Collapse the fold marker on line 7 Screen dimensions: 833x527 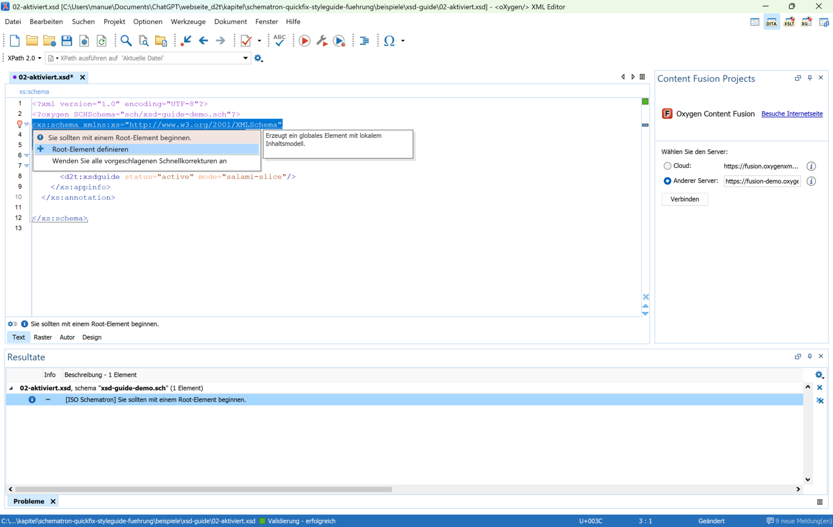[x=27, y=166]
